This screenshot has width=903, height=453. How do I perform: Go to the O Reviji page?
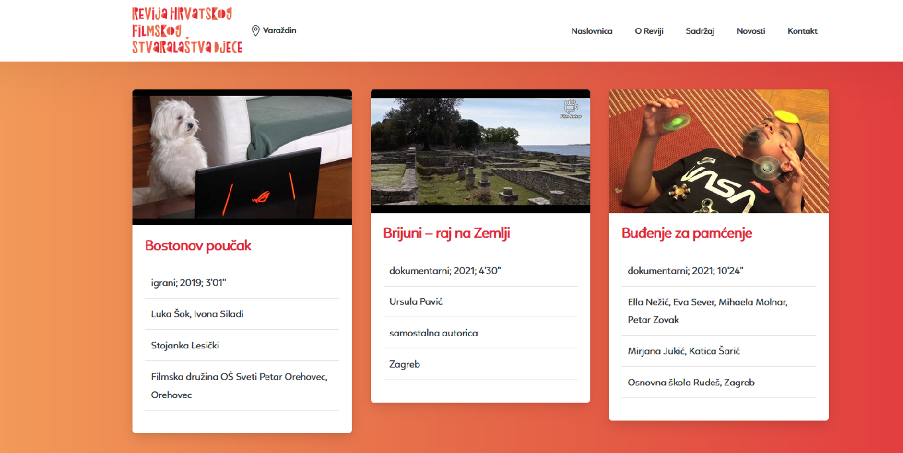click(649, 31)
